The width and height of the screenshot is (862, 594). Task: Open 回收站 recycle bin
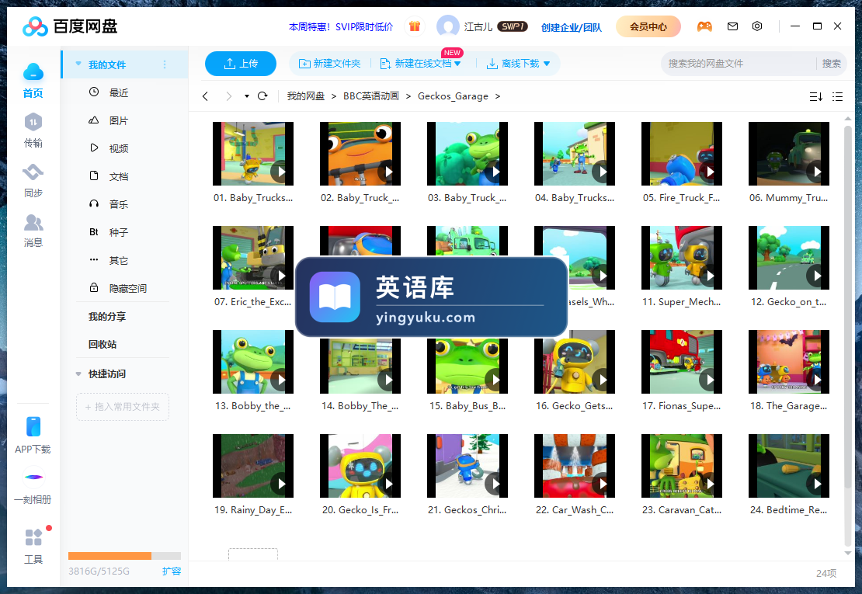[x=103, y=345]
